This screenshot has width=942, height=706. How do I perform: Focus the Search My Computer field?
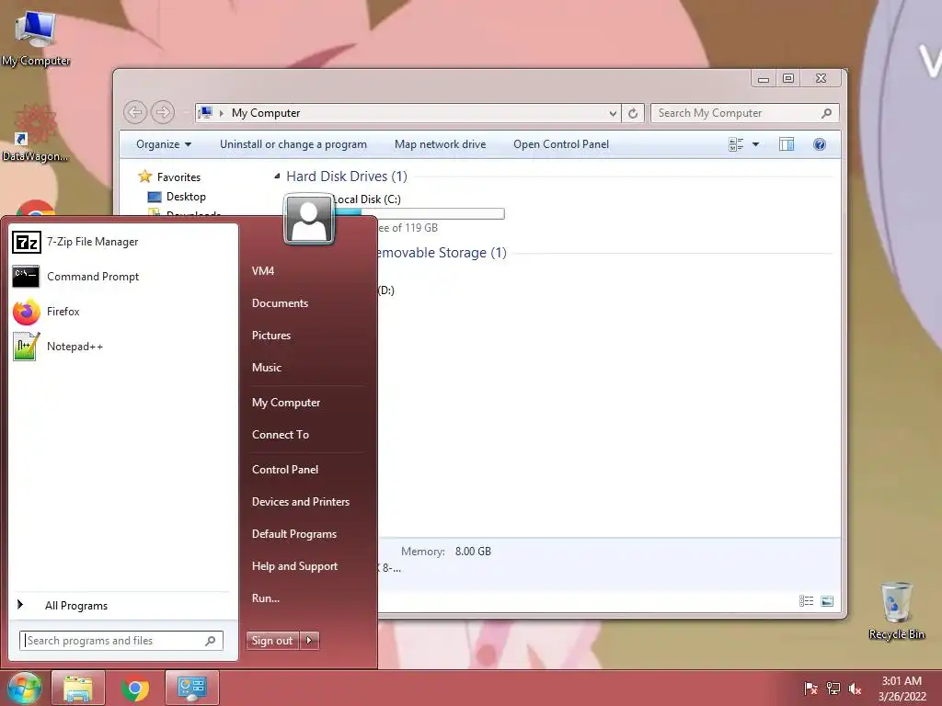(x=745, y=113)
